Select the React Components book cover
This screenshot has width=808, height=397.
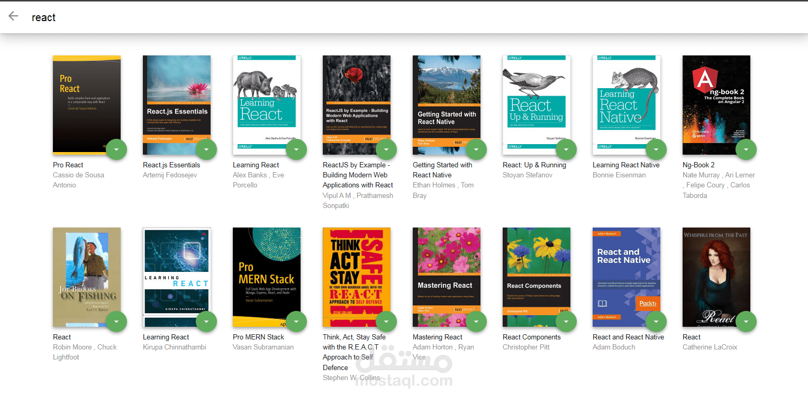536,277
